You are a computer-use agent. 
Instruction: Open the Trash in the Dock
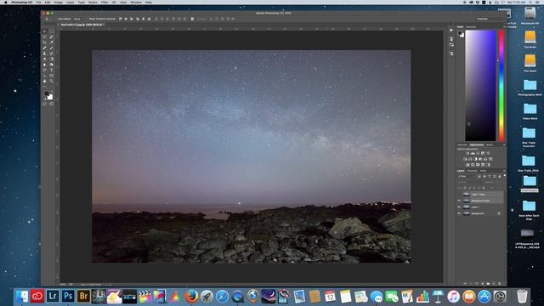tap(522, 297)
